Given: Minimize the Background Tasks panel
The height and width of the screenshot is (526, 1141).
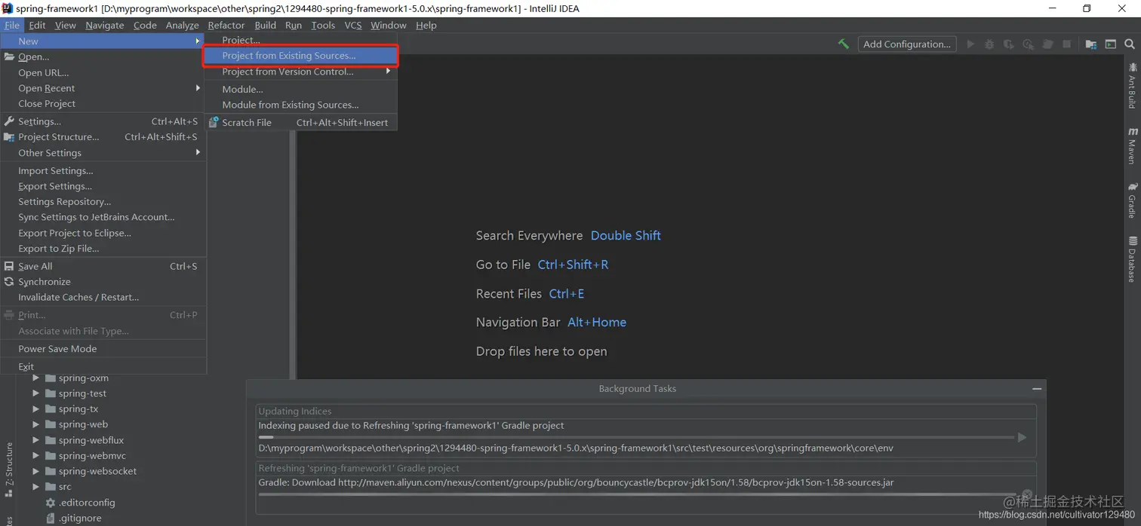Looking at the screenshot, I should coord(1037,389).
